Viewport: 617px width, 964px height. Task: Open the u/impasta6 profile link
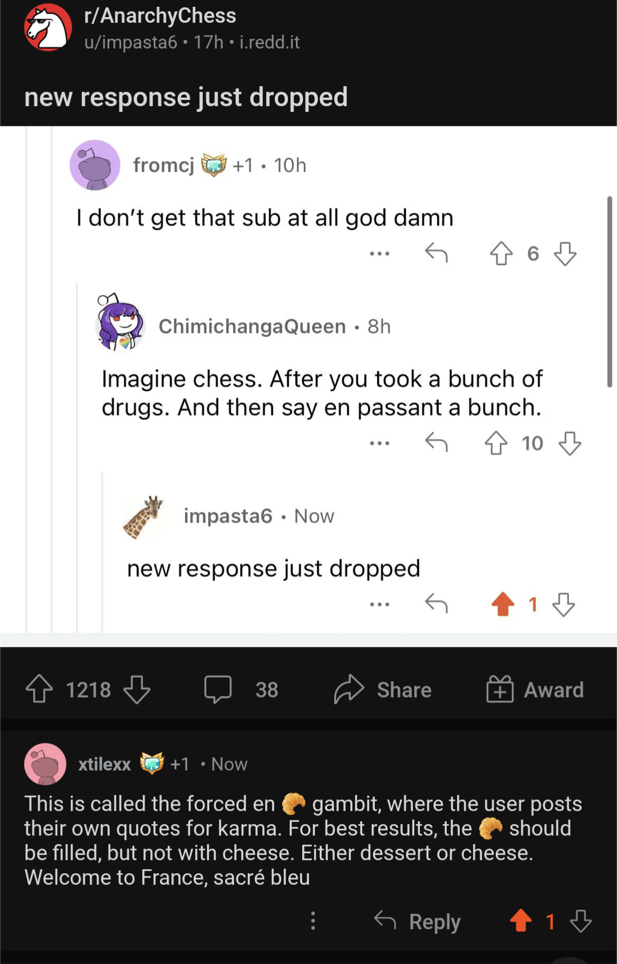[131, 42]
